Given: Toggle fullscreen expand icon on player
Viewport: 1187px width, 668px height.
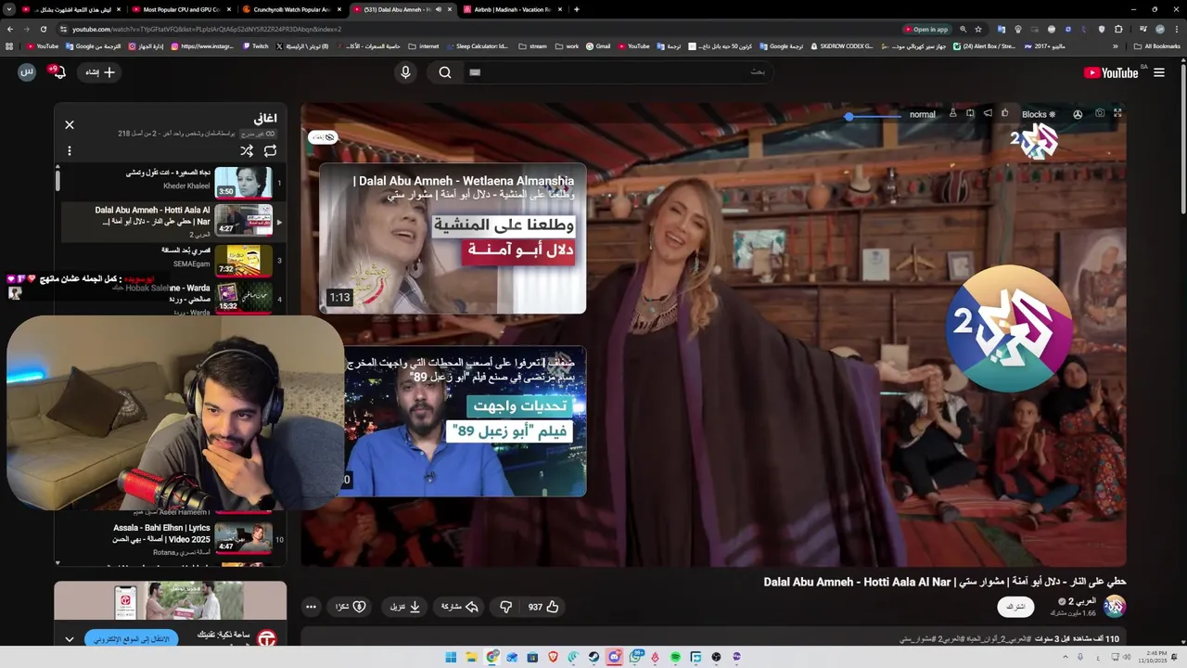Looking at the screenshot, I should [x=1117, y=114].
